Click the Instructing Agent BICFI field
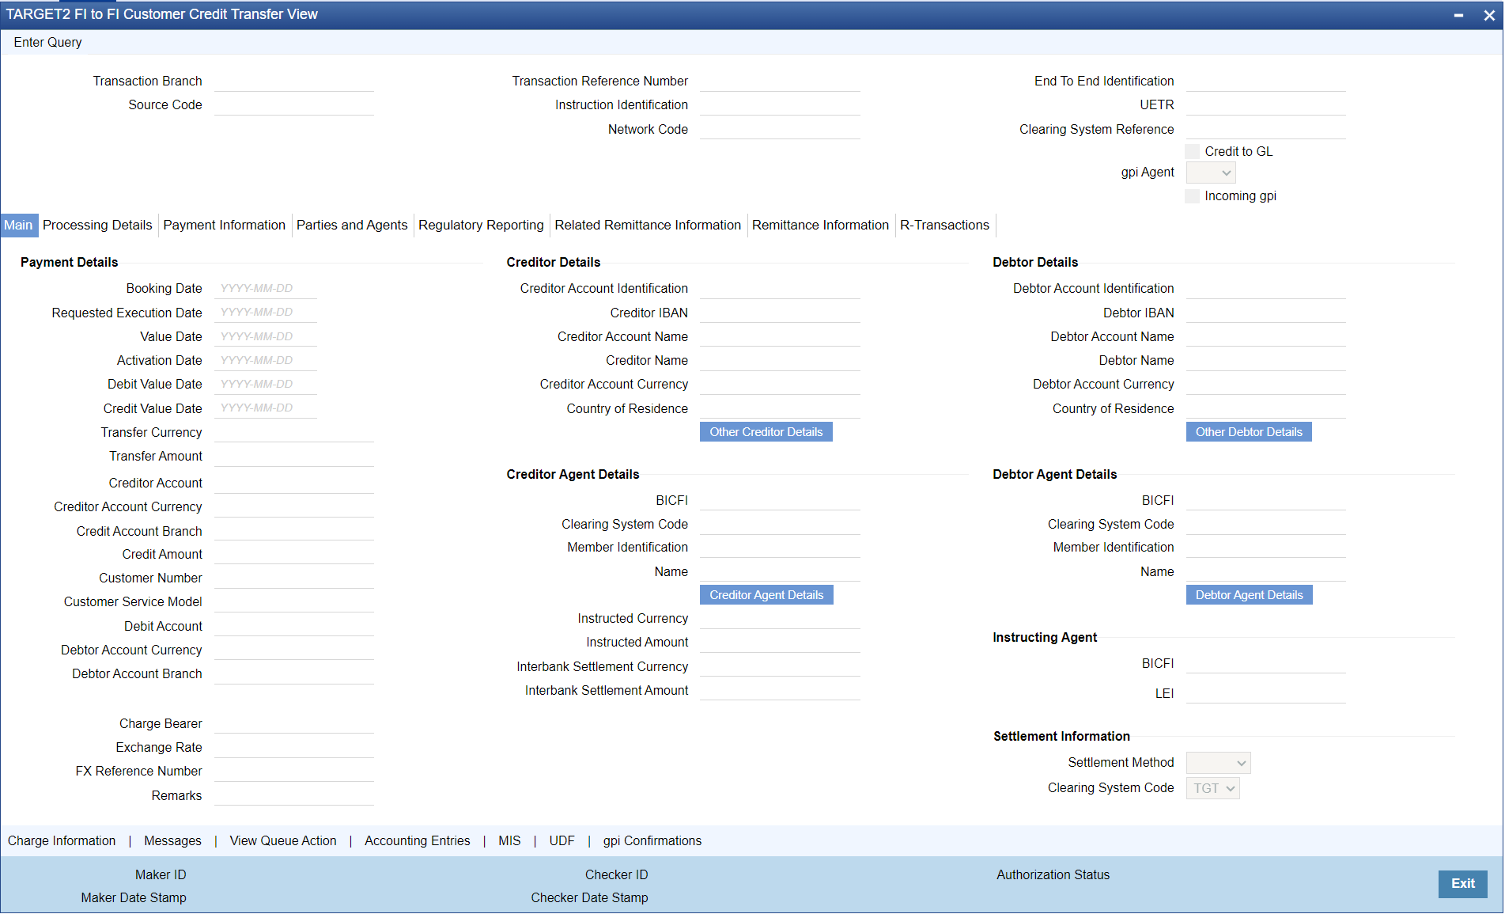The width and height of the screenshot is (1505, 914). 1266,664
